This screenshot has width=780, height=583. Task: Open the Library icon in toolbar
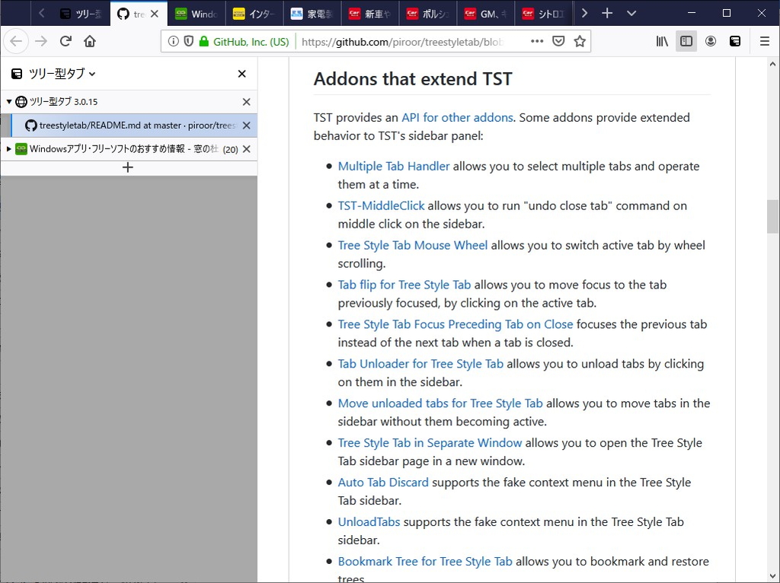pyautogui.click(x=662, y=41)
